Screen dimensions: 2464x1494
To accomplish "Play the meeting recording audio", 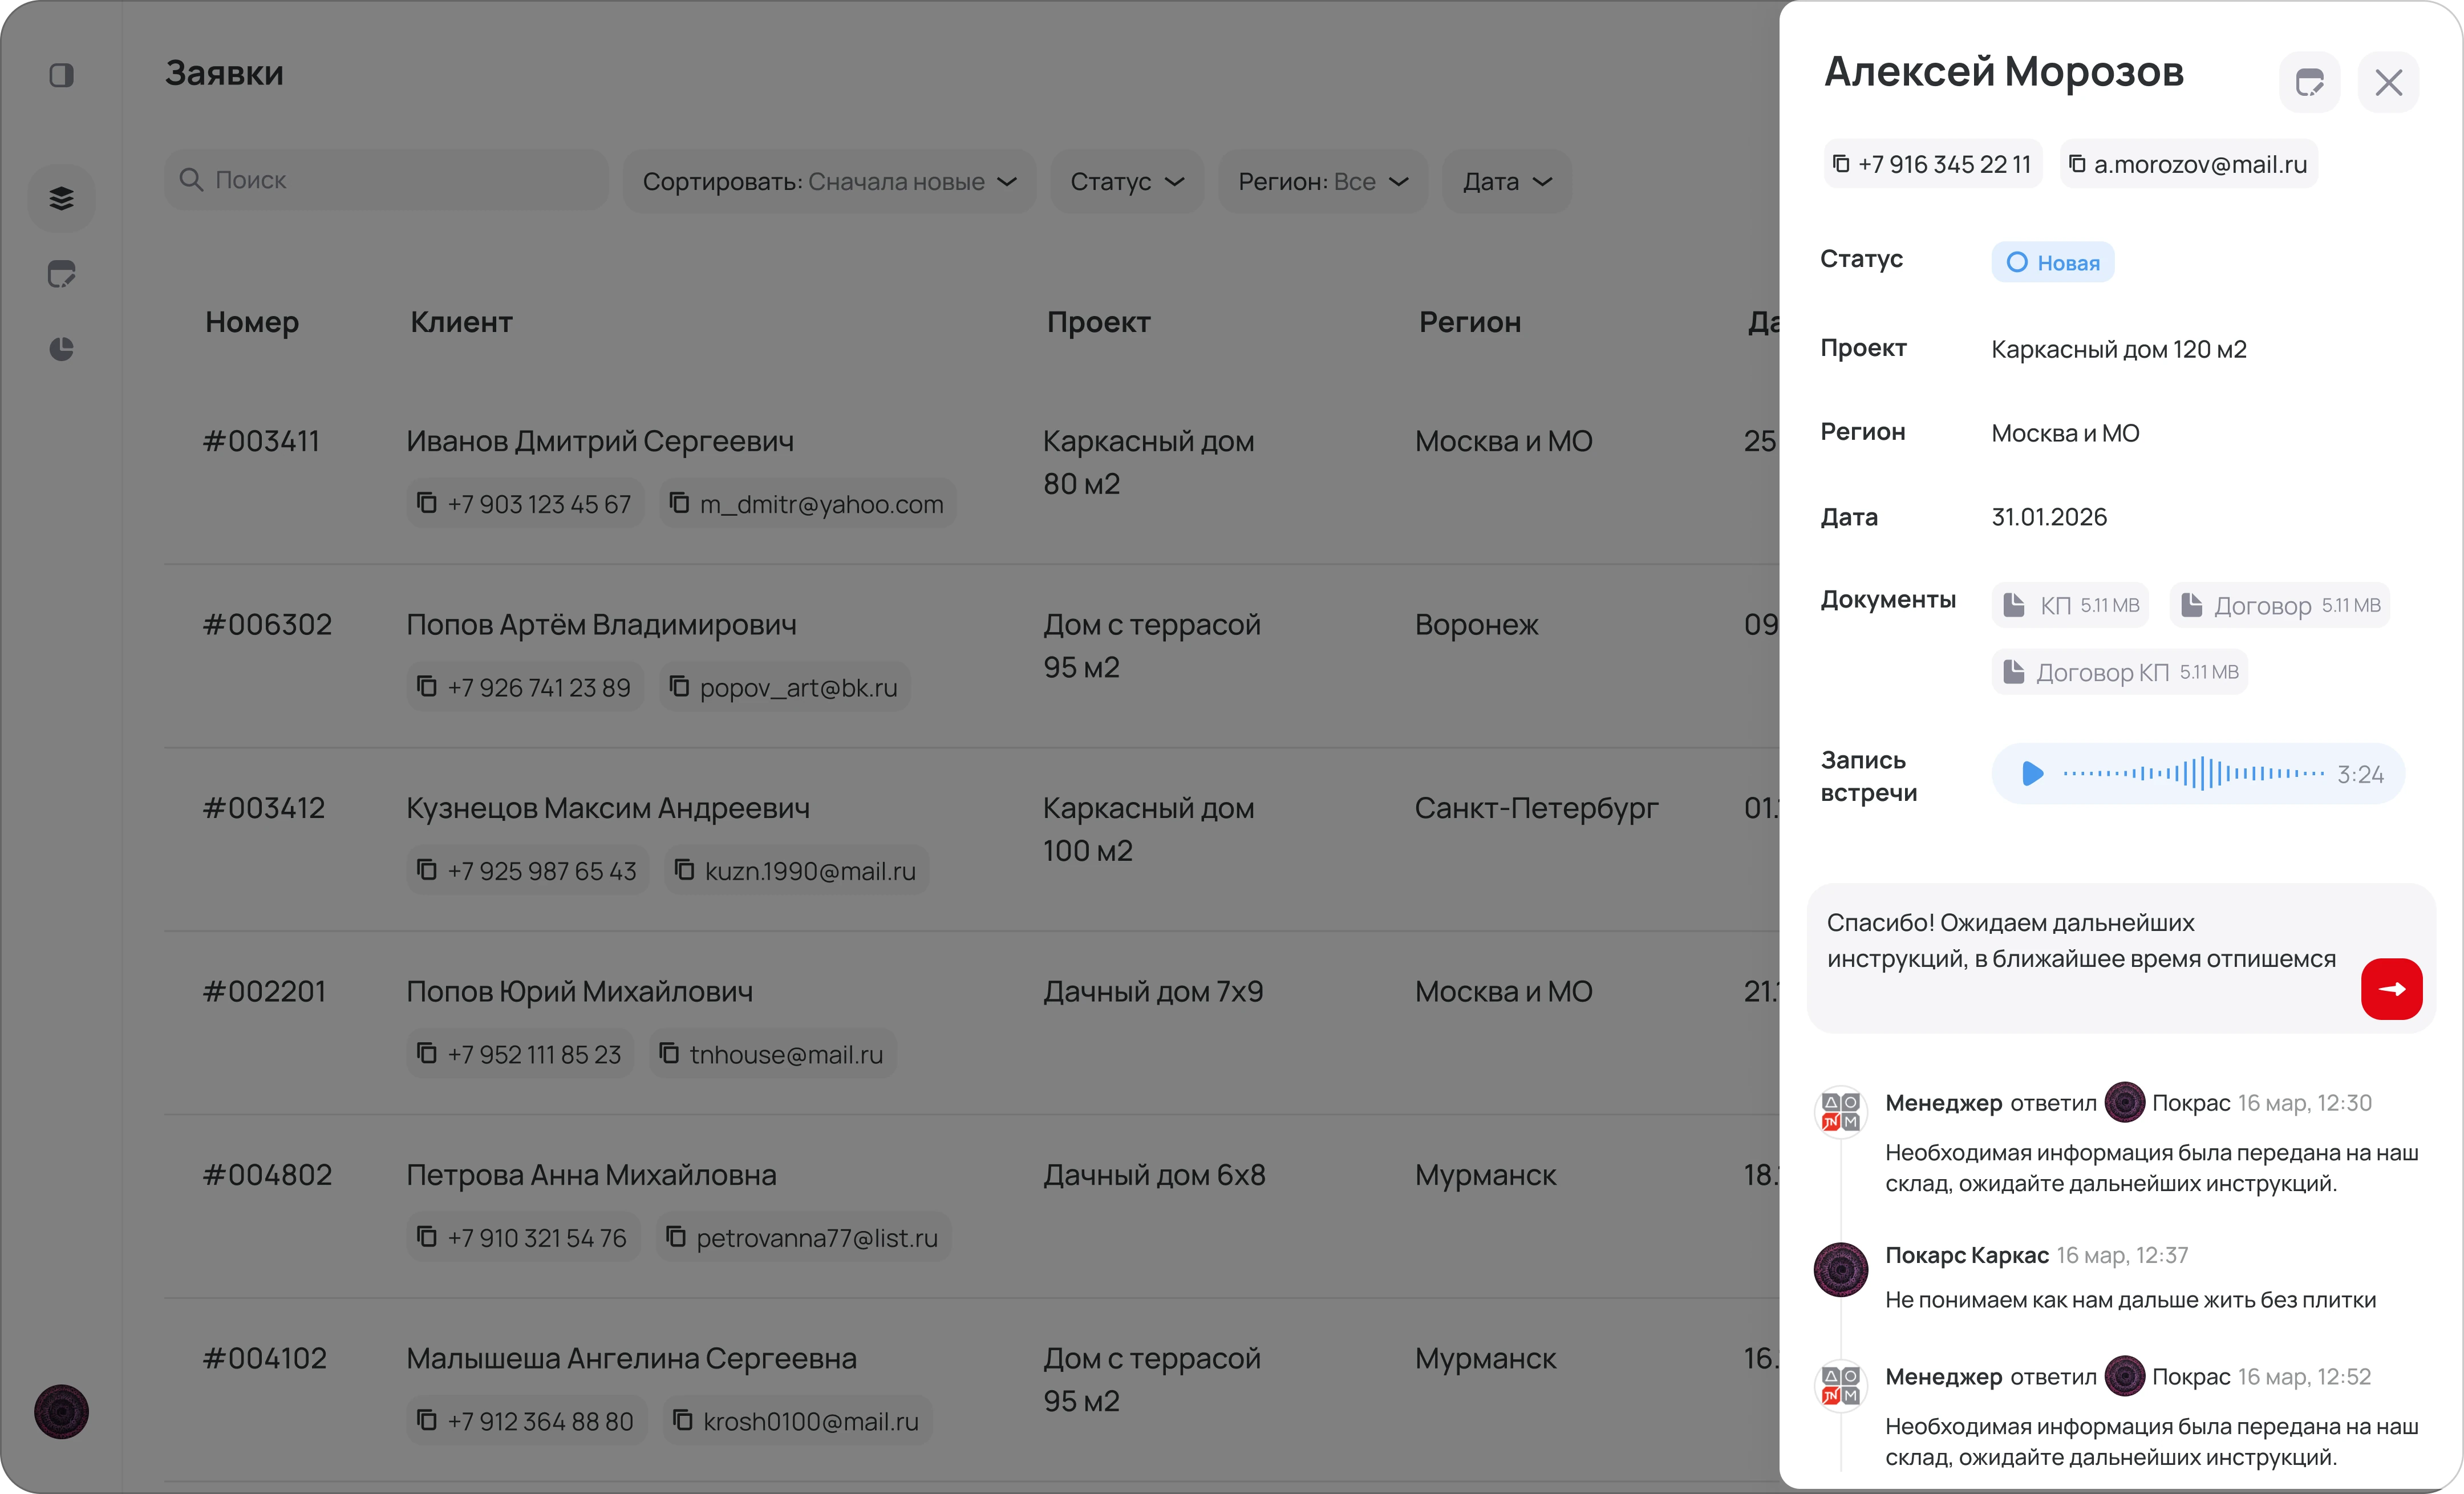I will [2032, 773].
